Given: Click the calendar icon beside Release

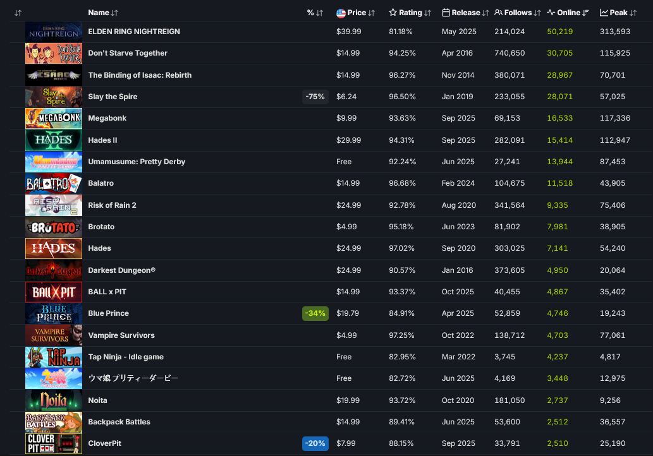Looking at the screenshot, I should (x=446, y=13).
